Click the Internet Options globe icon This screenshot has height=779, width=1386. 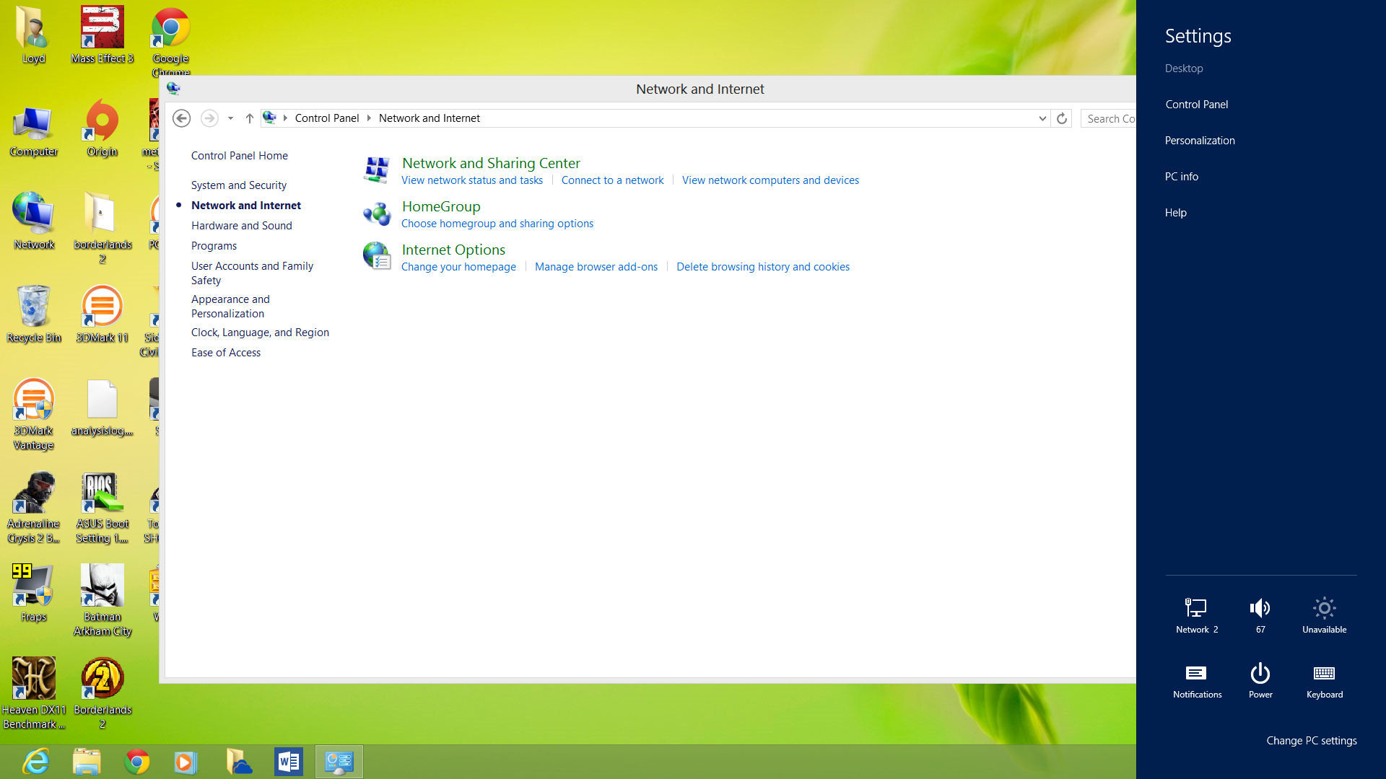pos(377,256)
